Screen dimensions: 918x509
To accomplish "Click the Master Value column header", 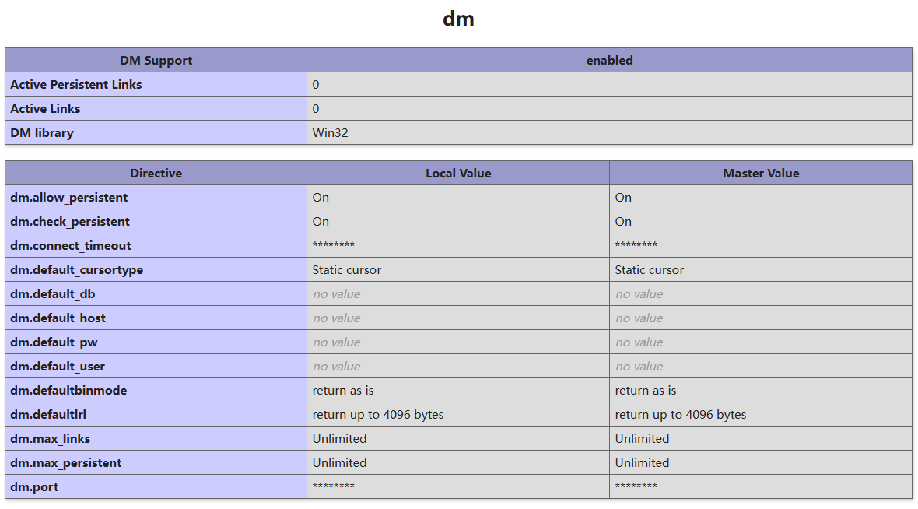I will tap(761, 174).
